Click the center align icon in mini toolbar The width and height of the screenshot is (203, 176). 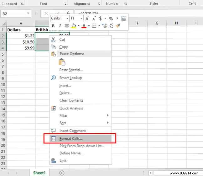[67, 26]
